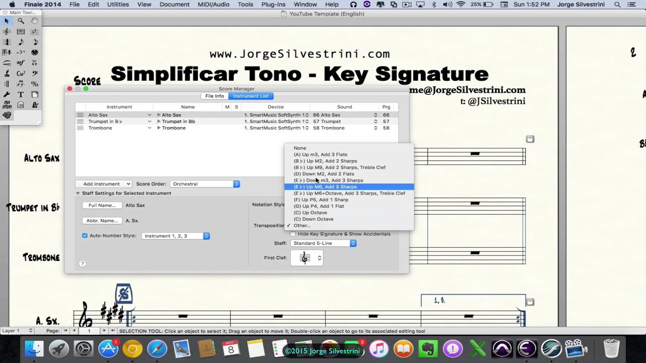Viewport: 646px width, 363px height.
Task: Select the Note Mover tool
Action: 21,84
